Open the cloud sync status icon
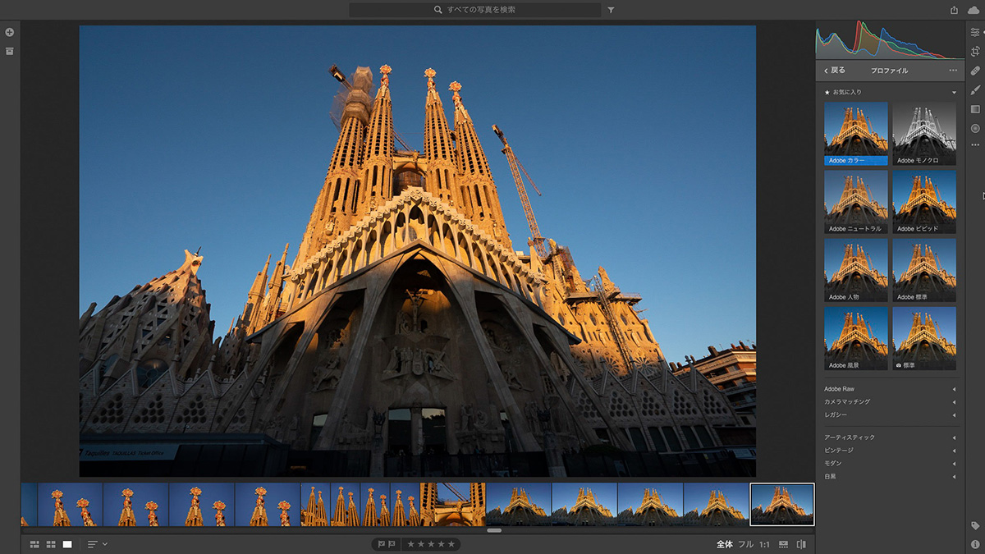Screen dimensions: 985x554 point(974,10)
